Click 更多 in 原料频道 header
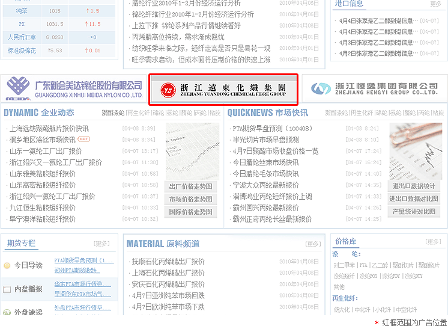 point(313,244)
